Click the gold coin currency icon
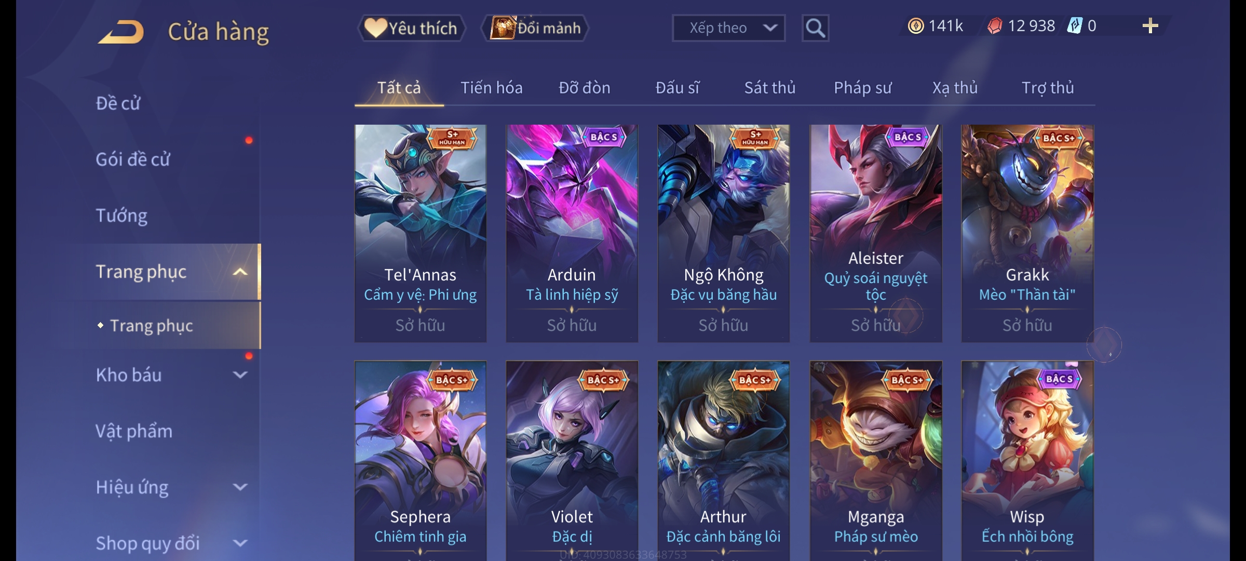The image size is (1246, 561). coord(916,26)
